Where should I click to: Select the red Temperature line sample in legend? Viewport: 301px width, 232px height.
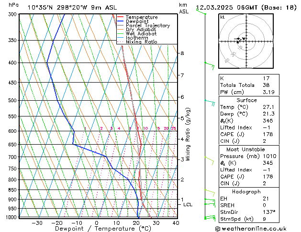(120, 17)
